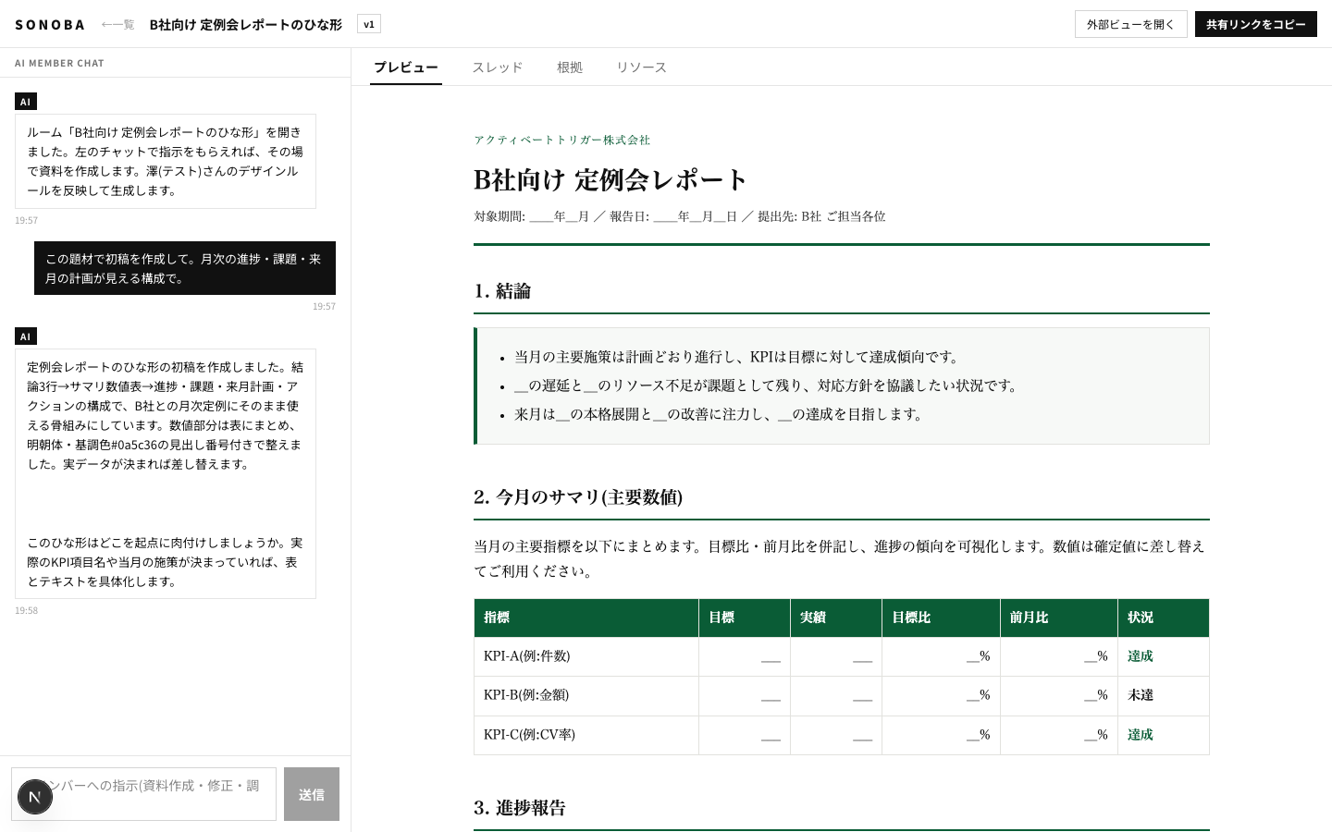
Task: Click the 1. 結論 heading
Action: (502, 291)
